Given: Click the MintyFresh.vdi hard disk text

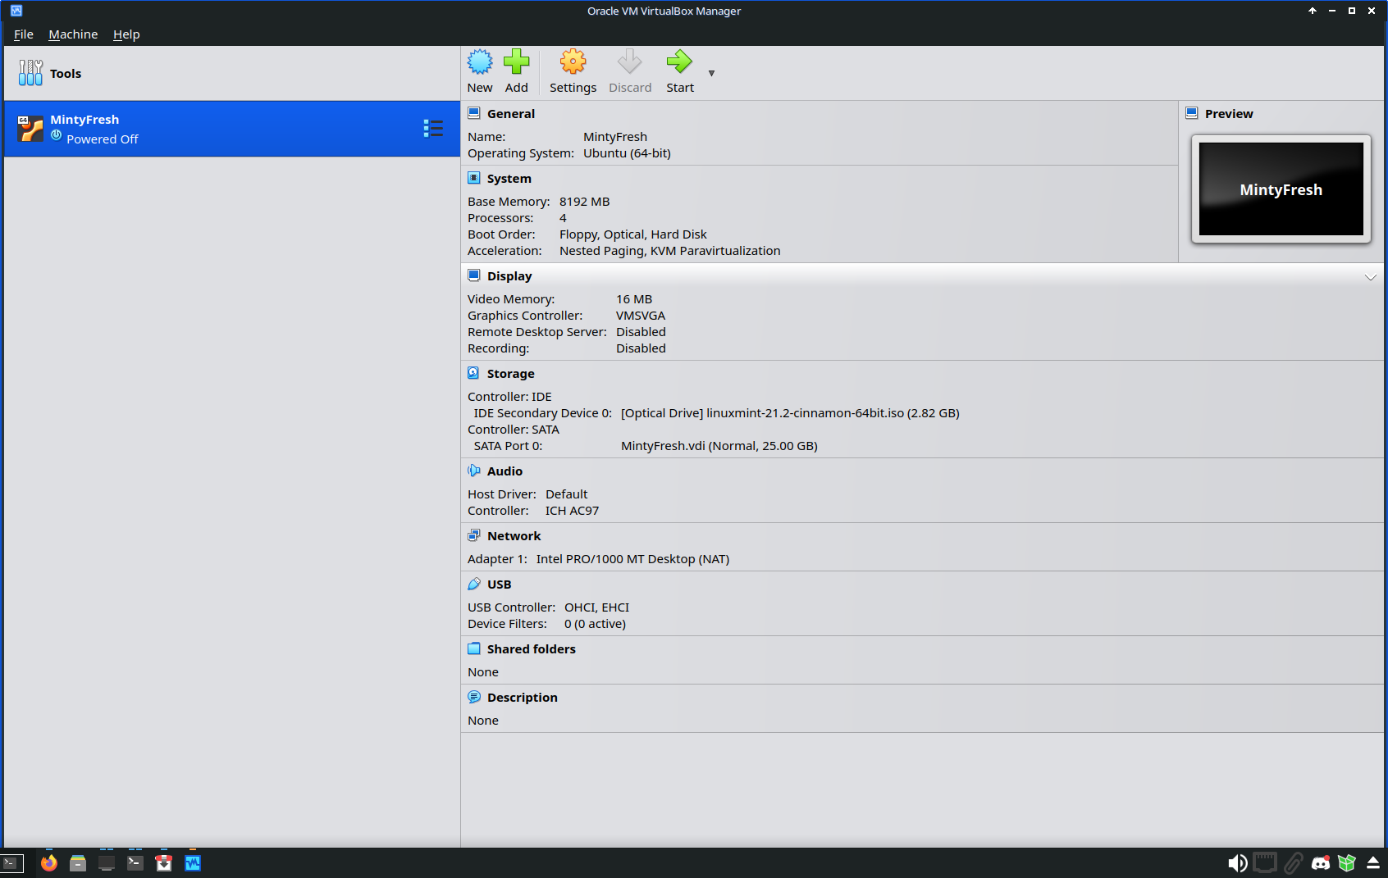Looking at the screenshot, I should (x=719, y=446).
